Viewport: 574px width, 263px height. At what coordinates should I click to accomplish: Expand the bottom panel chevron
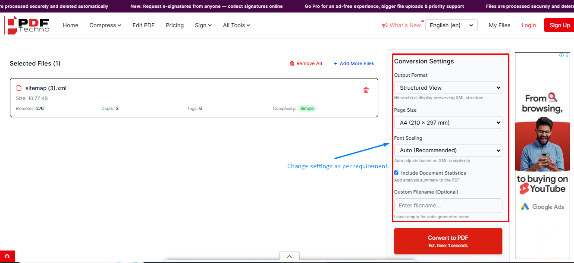click(x=289, y=257)
